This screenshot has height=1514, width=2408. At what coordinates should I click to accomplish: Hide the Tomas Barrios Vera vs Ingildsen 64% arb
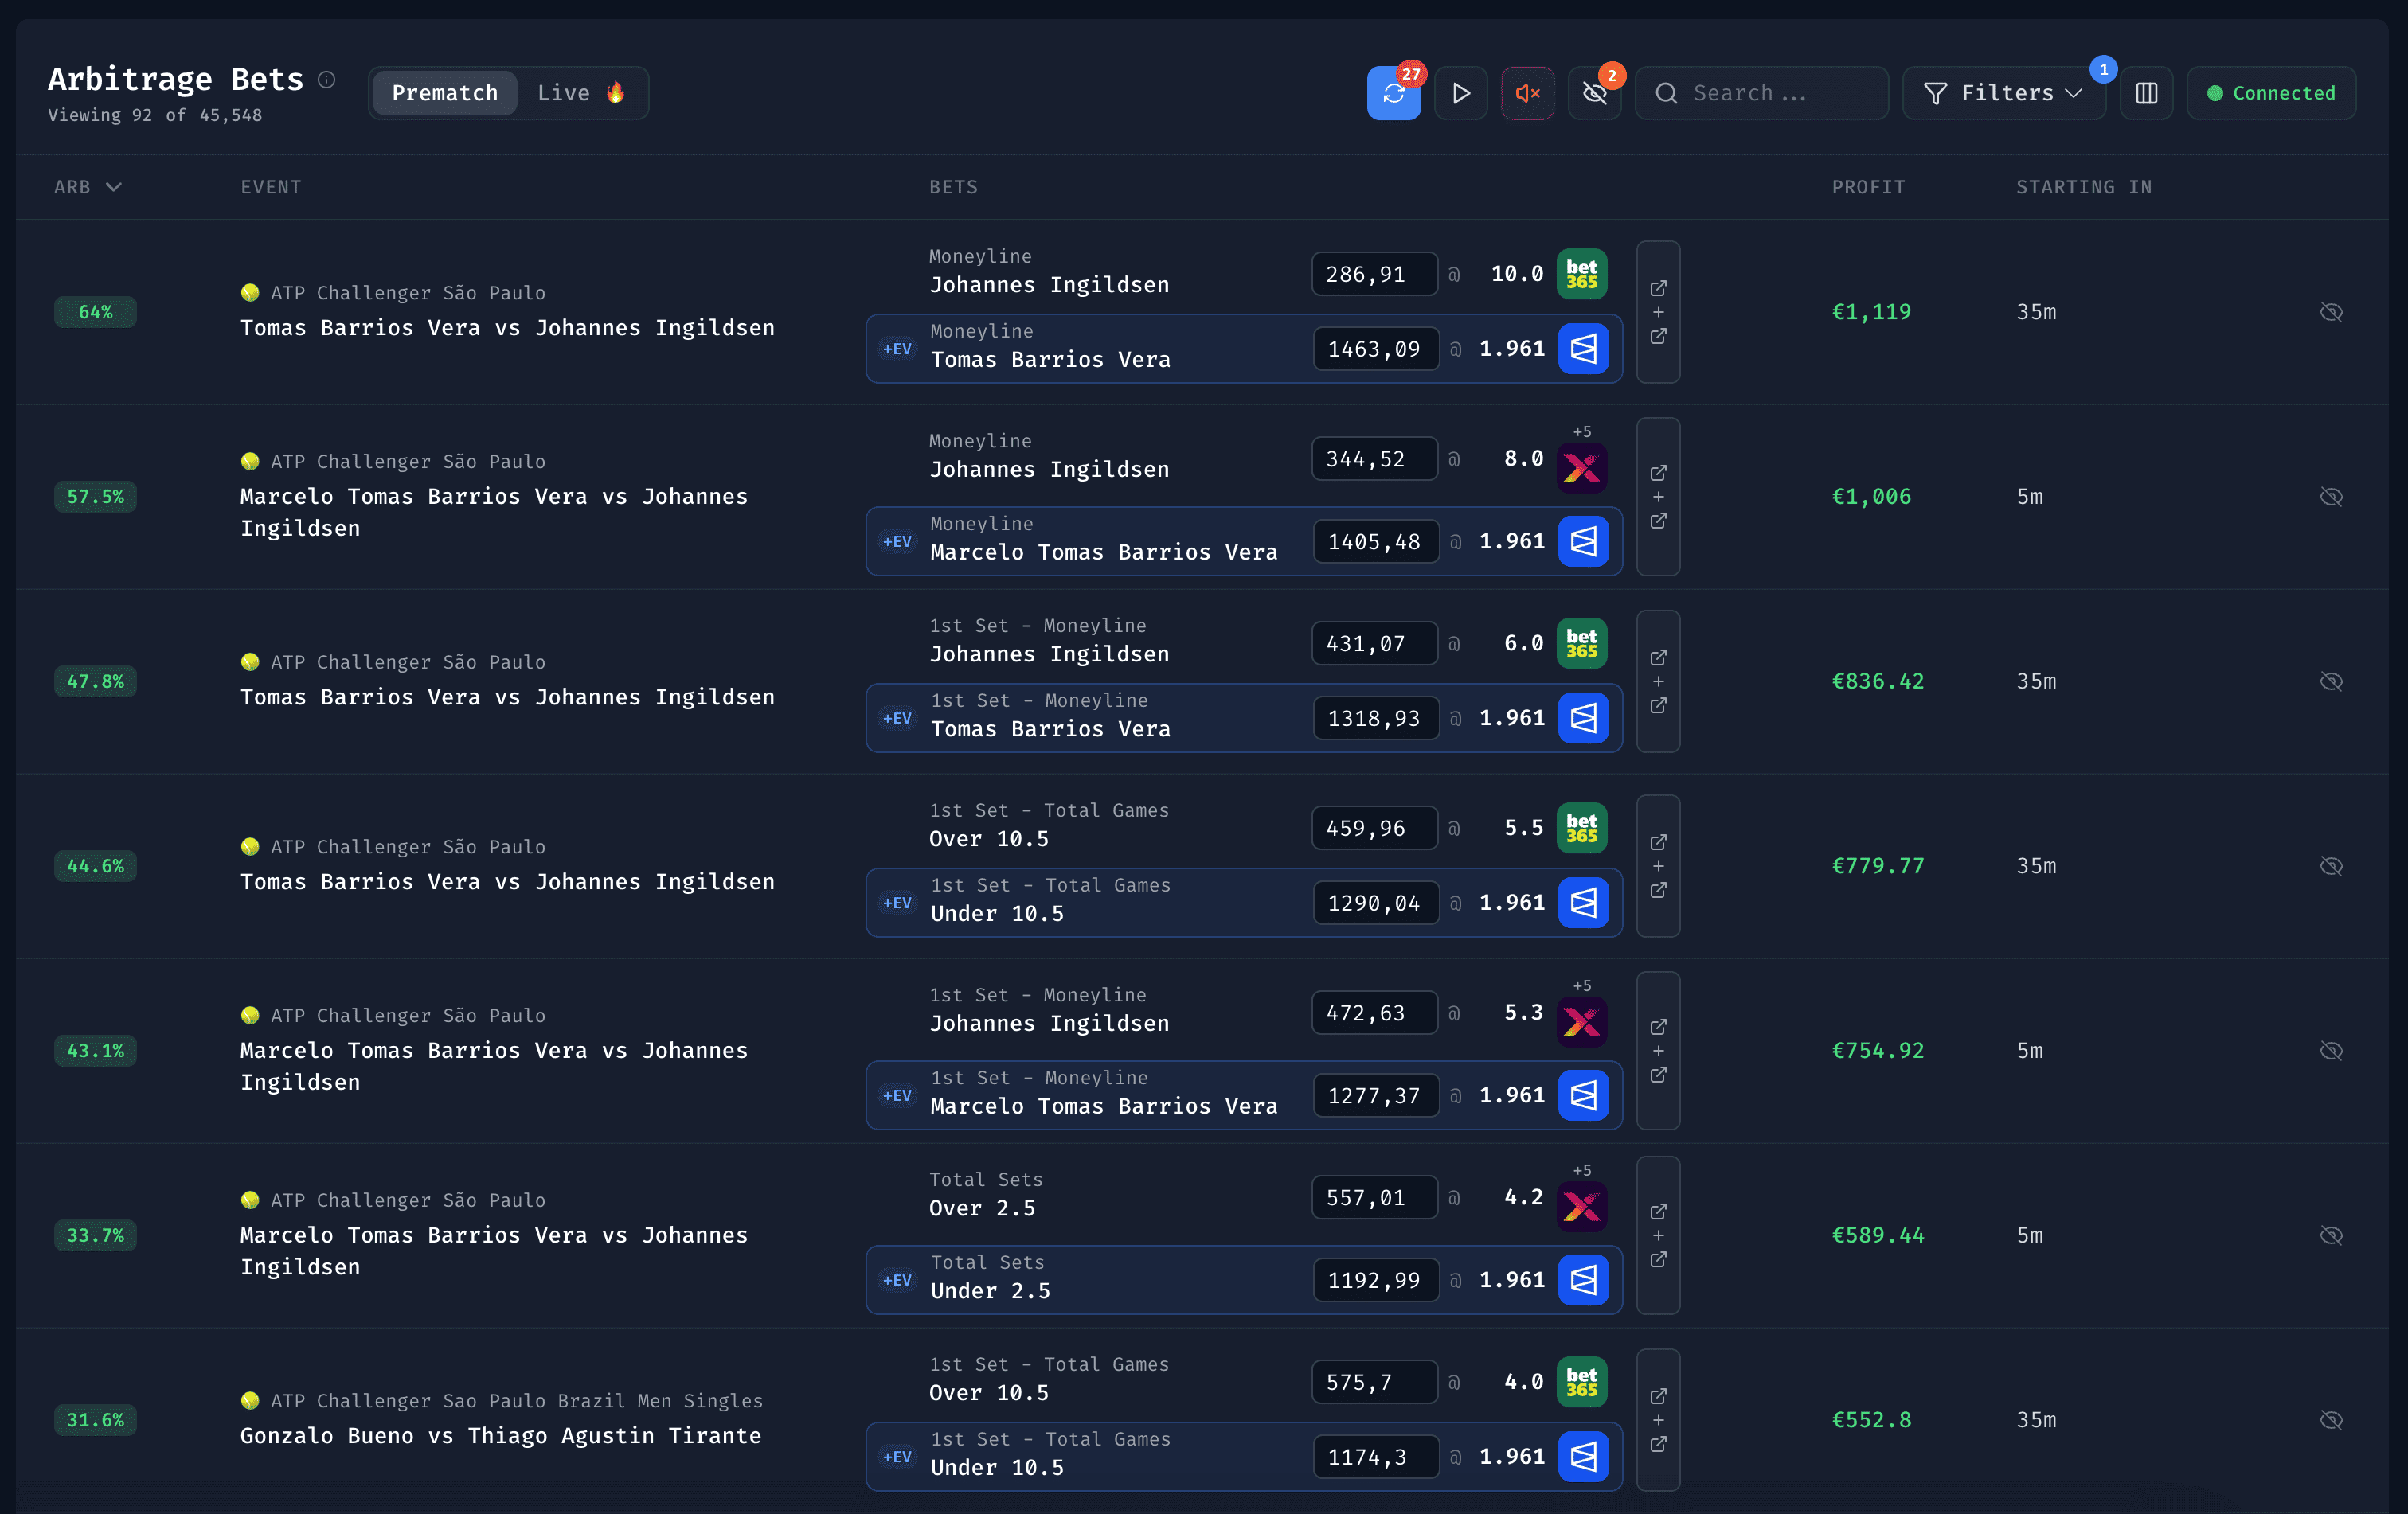[2332, 310]
